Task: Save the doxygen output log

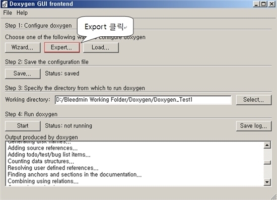Action: click(x=254, y=126)
